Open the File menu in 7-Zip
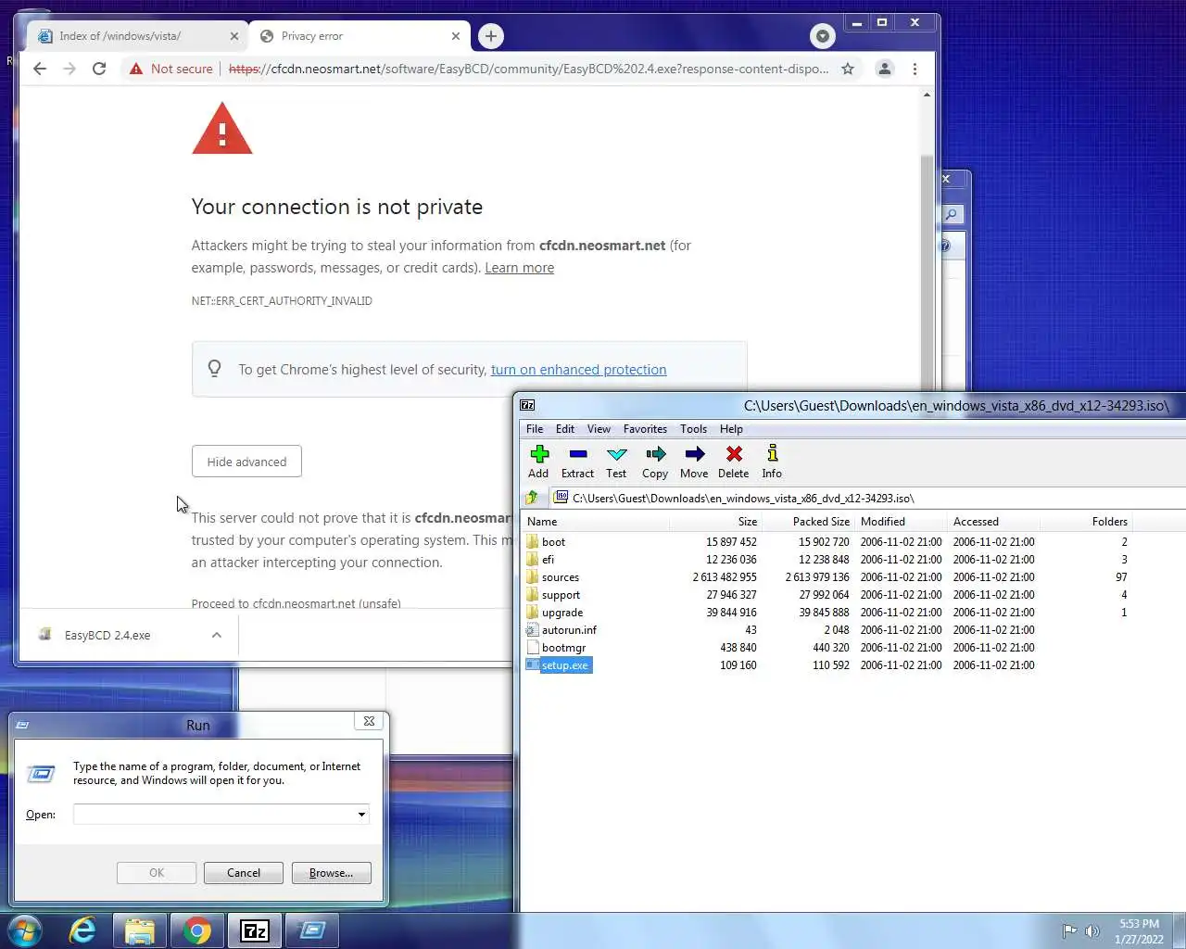The width and height of the screenshot is (1186, 949). (x=535, y=429)
